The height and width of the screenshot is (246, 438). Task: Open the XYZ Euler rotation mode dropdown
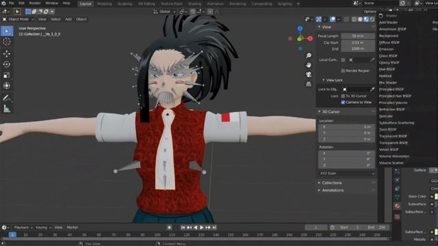point(346,174)
